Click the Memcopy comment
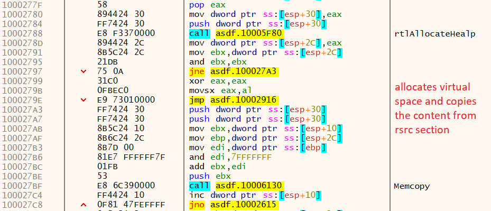 [412, 186]
